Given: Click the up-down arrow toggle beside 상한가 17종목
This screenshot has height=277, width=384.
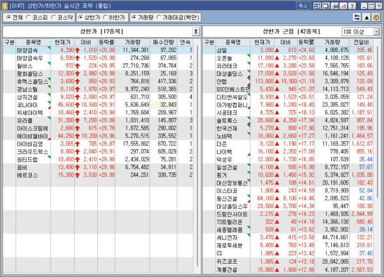Looking at the screenshot, I should pyautogui.click(x=196, y=32).
